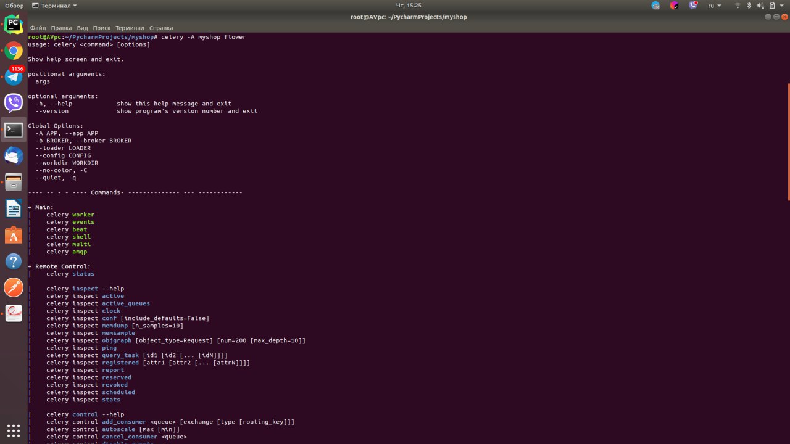This screenshot has width=790, height=444.
Task: Expand the Терминал app menu in top panel
Action: [54, 6]
